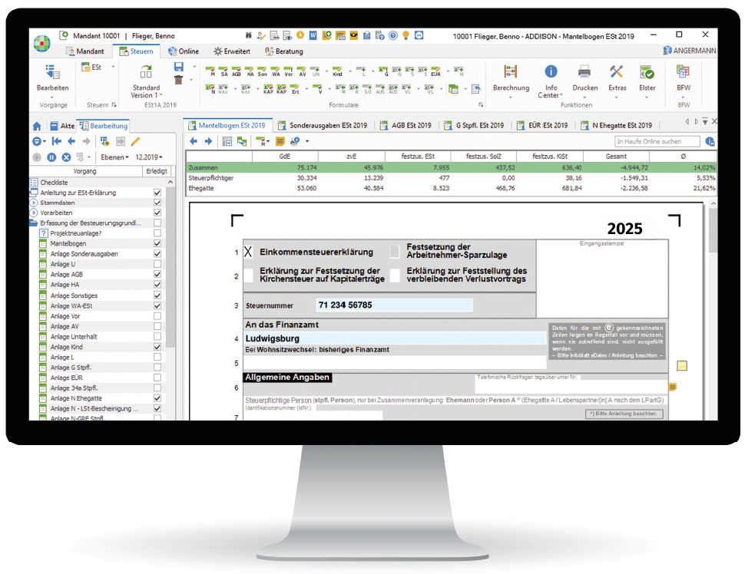Click the In Haufe Online suchen field
745x574 pixels.
tap(657, 141)
